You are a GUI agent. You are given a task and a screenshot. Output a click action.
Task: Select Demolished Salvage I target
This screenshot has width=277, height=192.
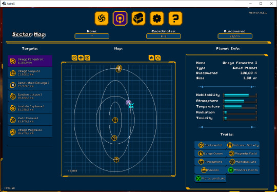[x=30, y=85]
